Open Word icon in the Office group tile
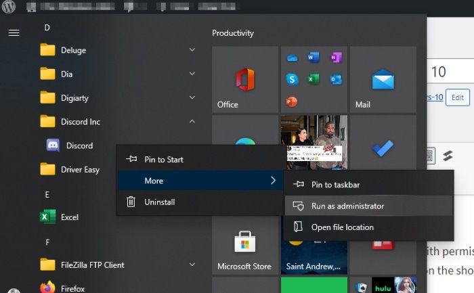This screenshot has width=474, height=293. (314, 58)
